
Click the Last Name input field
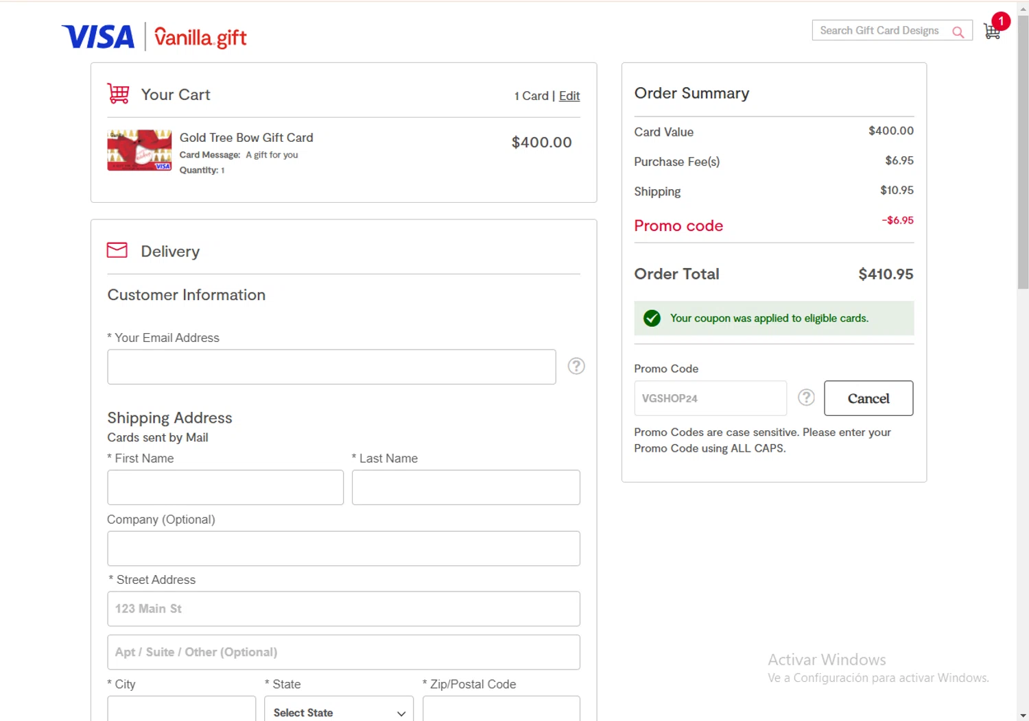point(466,487)
